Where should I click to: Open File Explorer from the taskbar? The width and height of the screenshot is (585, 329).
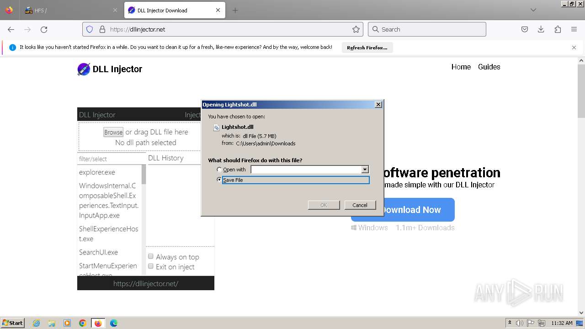[52, 323]
